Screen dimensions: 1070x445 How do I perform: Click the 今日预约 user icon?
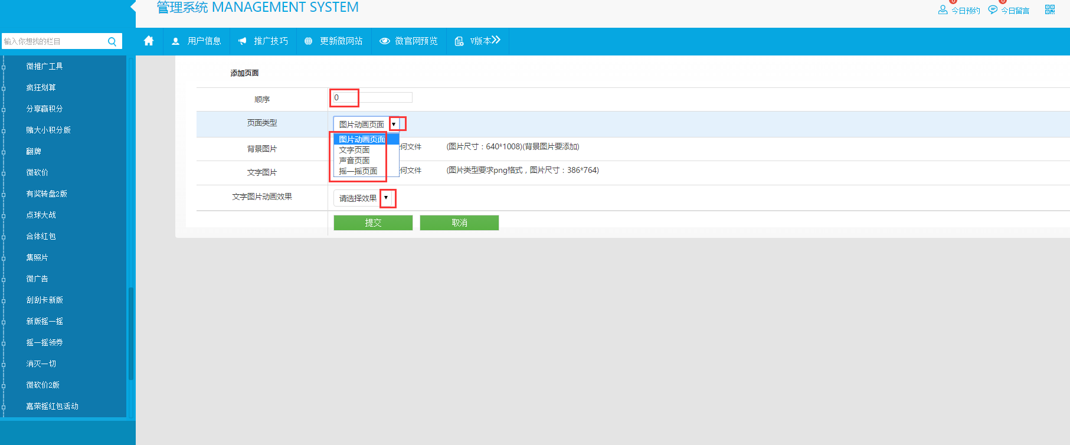click(x=943, y=10)
